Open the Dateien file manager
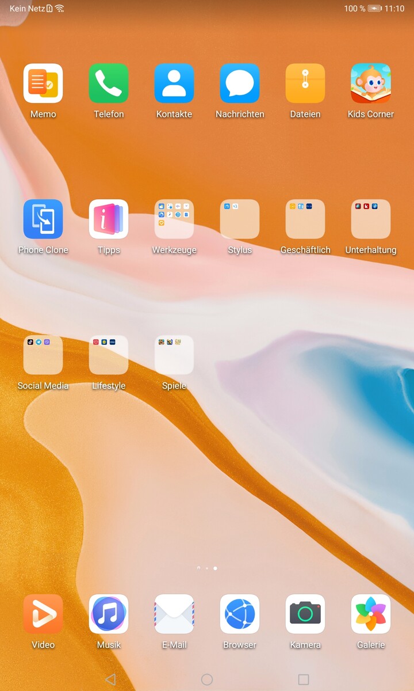 [305, 83]
